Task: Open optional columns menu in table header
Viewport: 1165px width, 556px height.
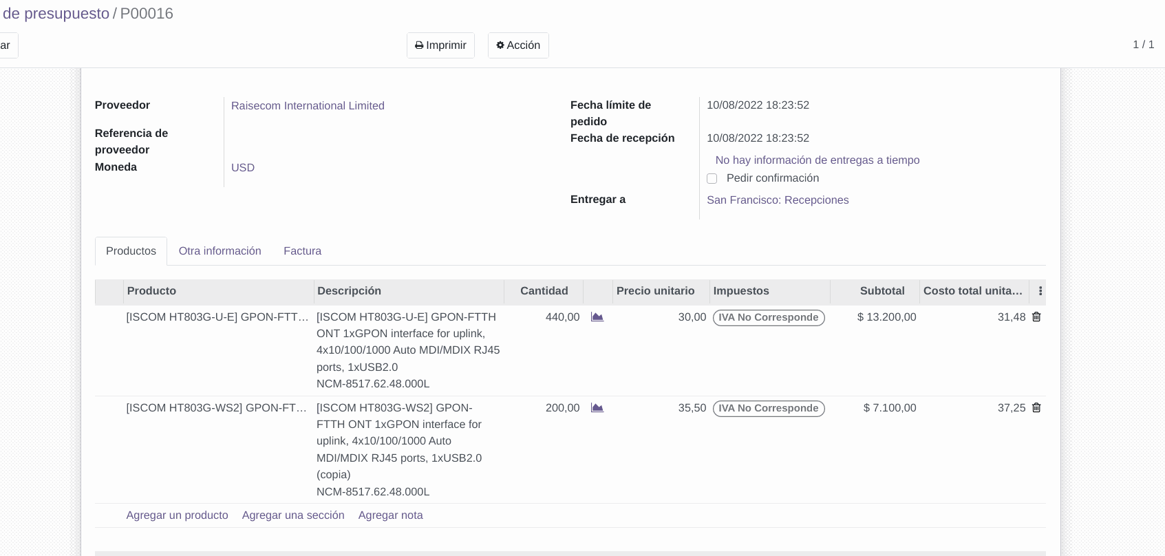Action: (1040, 292)
